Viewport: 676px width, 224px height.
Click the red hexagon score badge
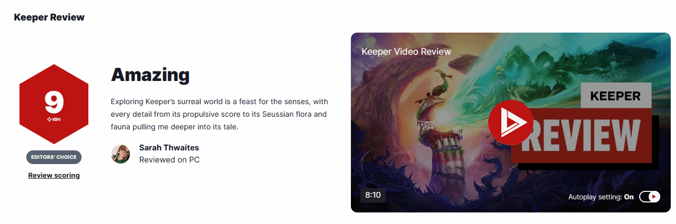point(54,104)
